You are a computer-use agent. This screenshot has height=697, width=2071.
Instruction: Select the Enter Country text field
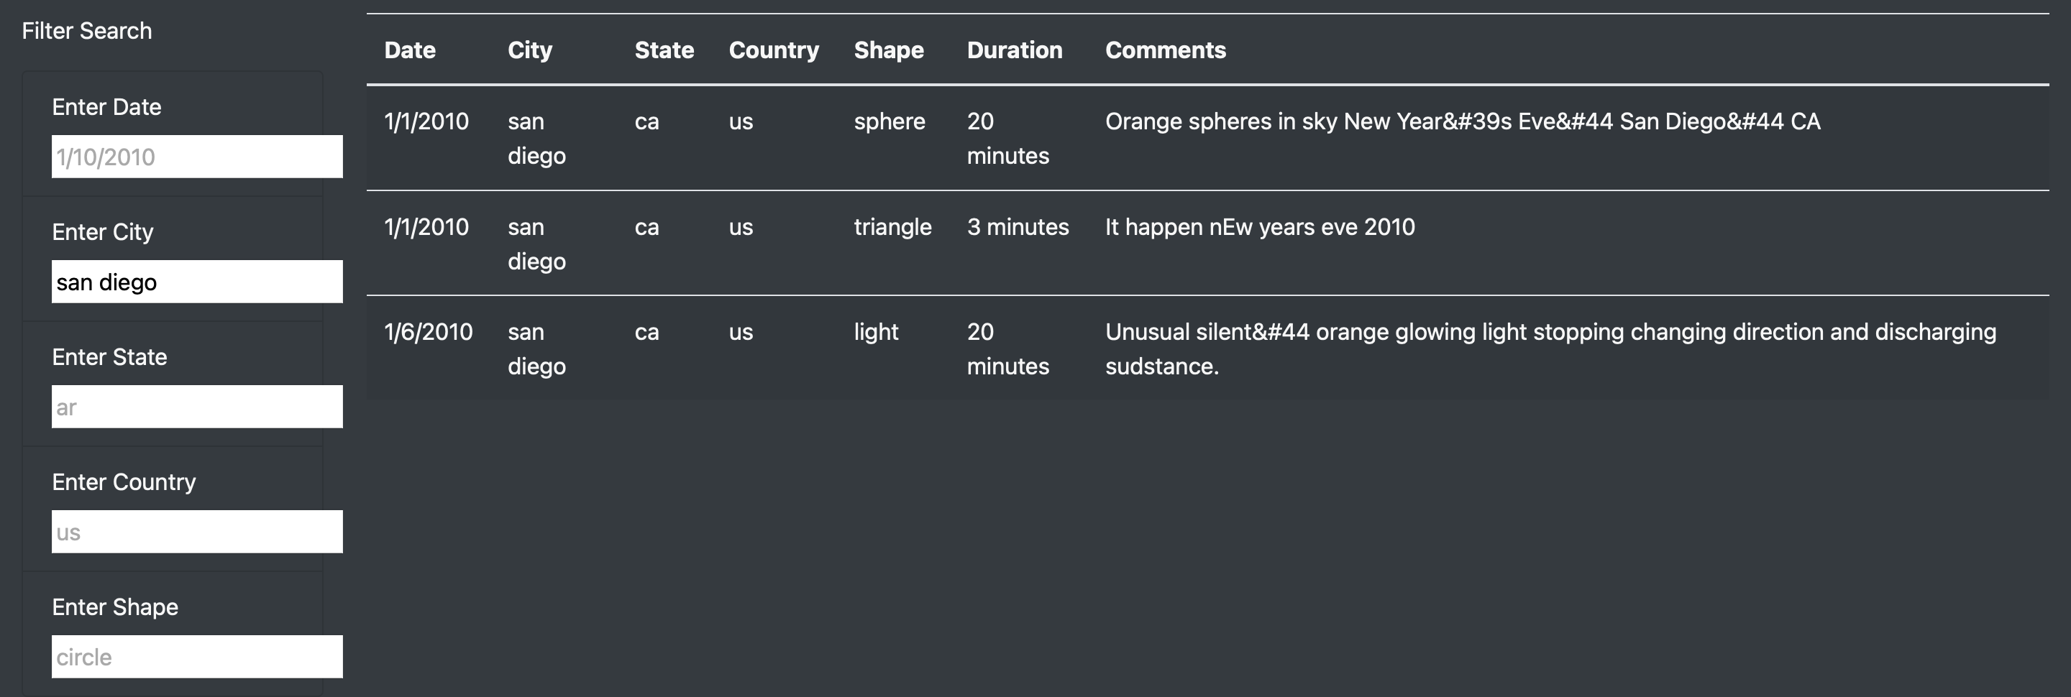point(196,532)
